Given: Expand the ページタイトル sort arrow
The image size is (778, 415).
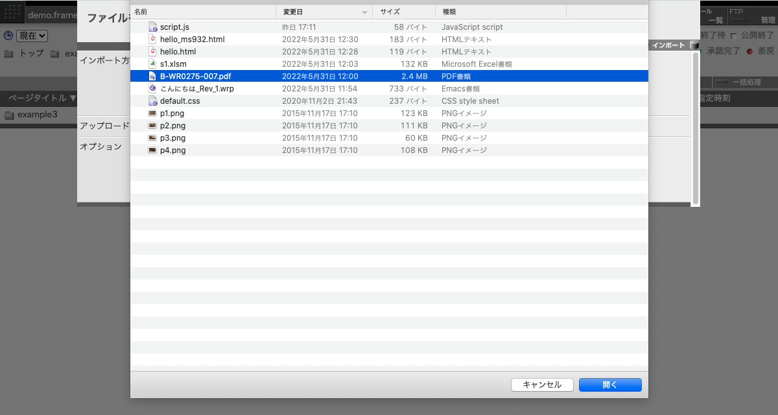Looking at the screenshot, I should (73, 98).
